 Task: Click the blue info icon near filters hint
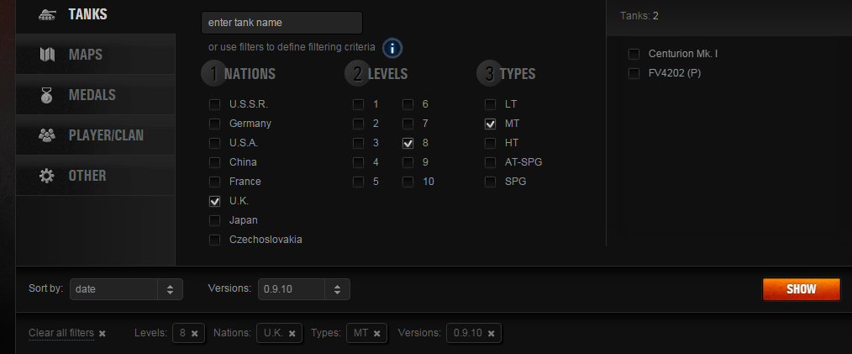[392, 48]
